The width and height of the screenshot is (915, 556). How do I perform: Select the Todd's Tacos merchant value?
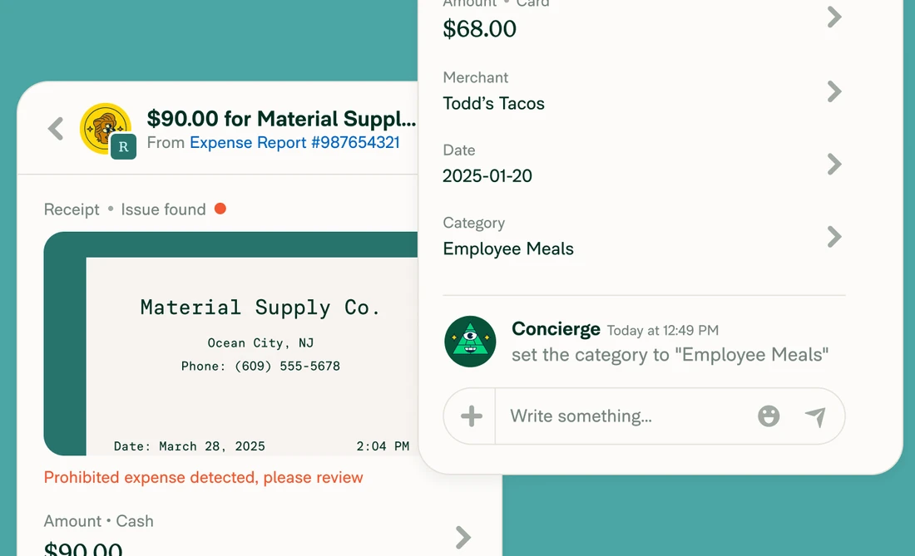click(494, 103)
